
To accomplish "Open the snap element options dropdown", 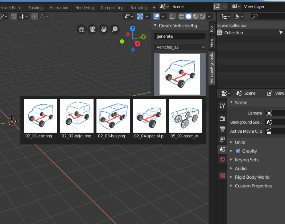I will pyautogui.click(x=23, y=16).
